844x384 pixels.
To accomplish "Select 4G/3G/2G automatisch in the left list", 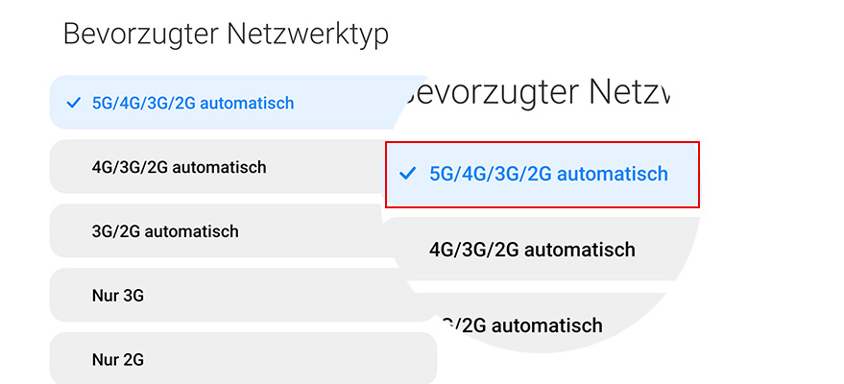I will click(179, 167).
